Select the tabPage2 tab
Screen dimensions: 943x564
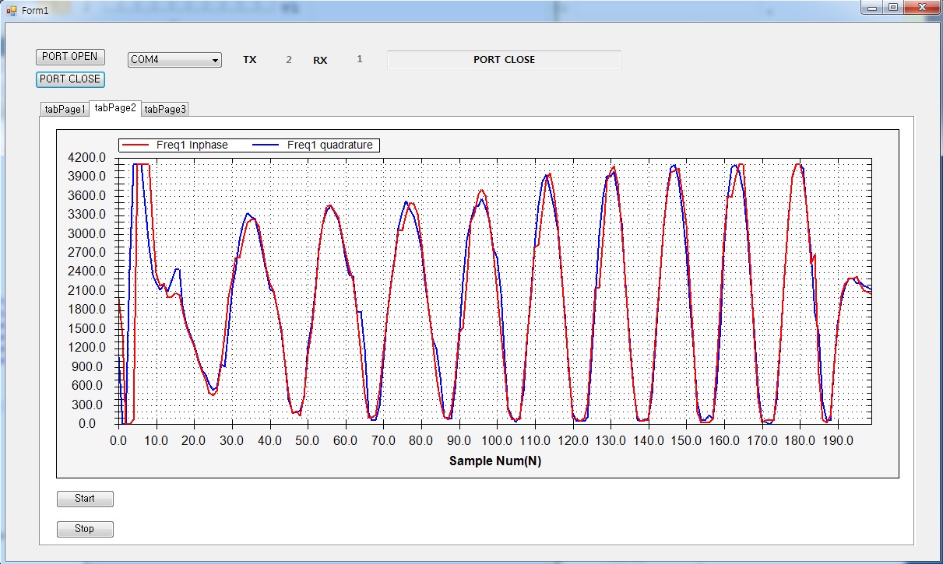coord(115,108)
